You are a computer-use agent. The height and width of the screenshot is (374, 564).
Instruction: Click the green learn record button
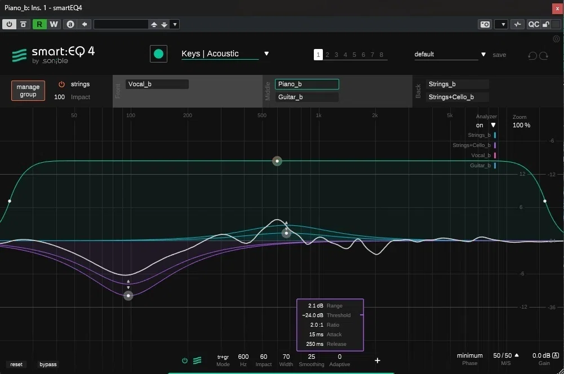pos(159,54)
